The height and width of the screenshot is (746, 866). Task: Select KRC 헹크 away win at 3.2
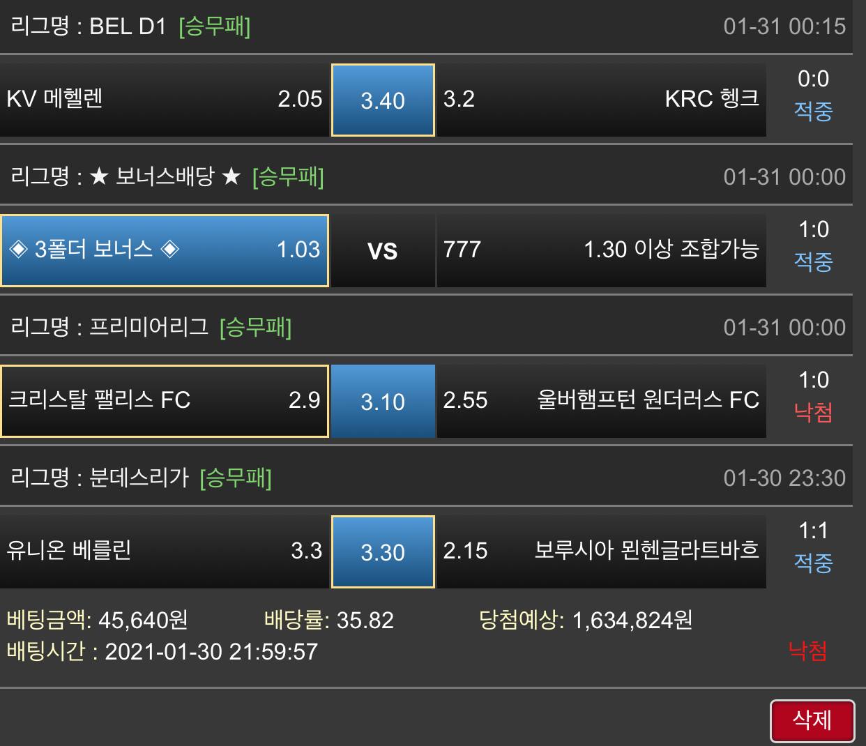click(601, 100)
